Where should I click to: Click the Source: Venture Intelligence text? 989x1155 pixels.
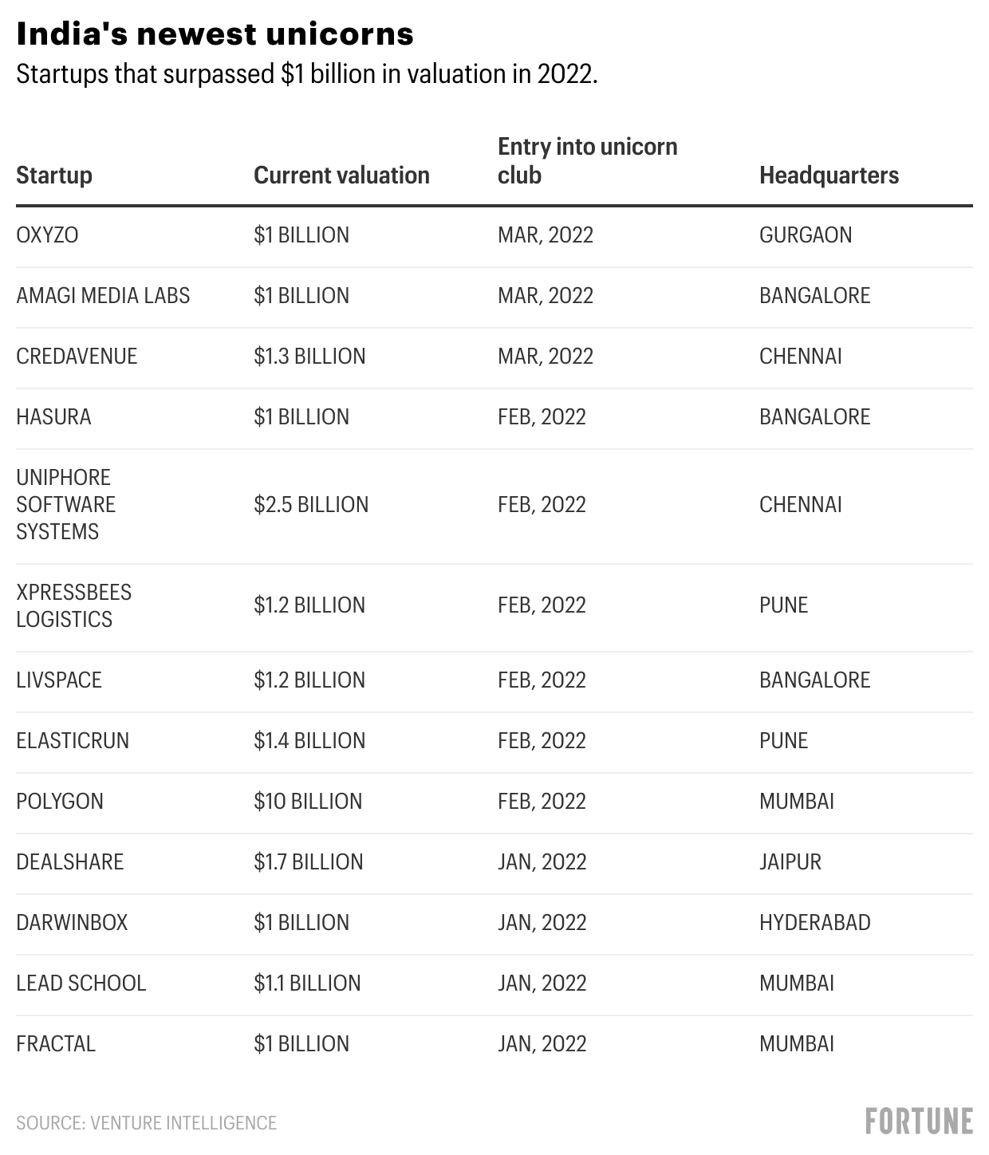tap(146, 1123)
